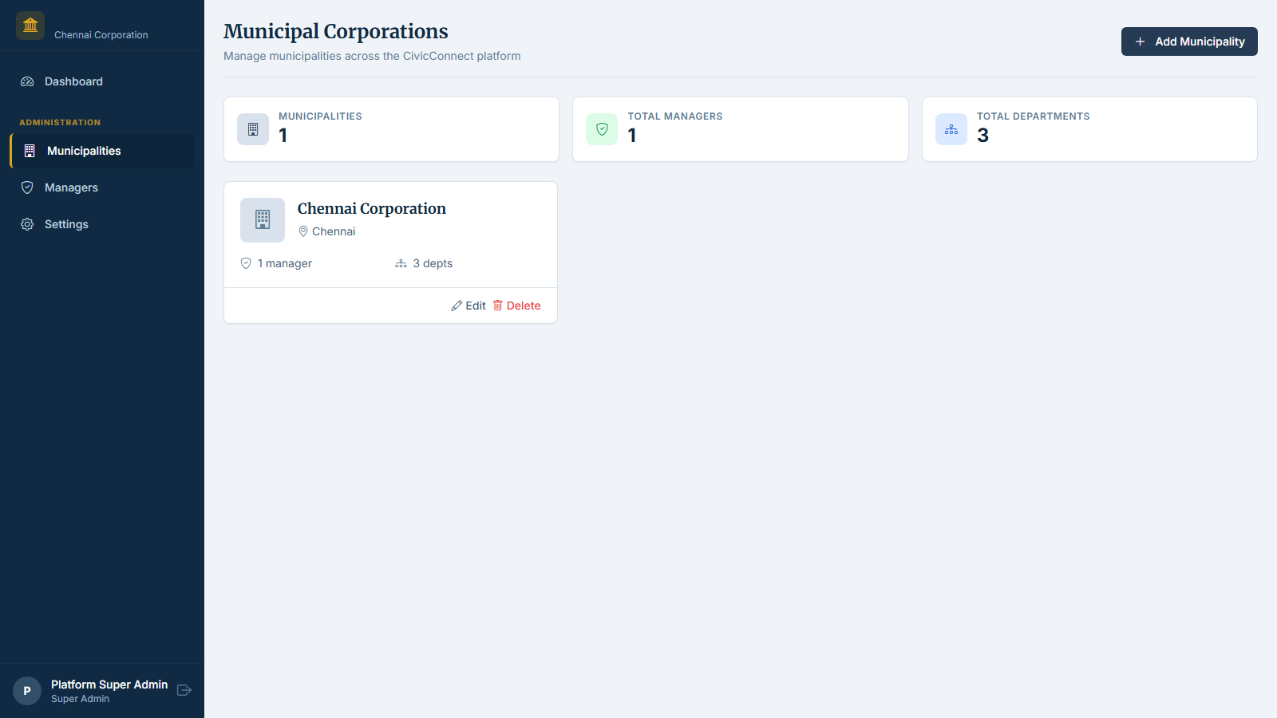
Task: Open Settings via the gear icon
Action: click(26, 224)
